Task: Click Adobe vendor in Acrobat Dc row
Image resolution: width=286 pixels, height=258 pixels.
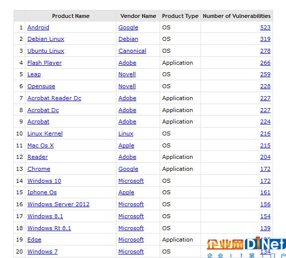Action: click(x=127, y=110)
